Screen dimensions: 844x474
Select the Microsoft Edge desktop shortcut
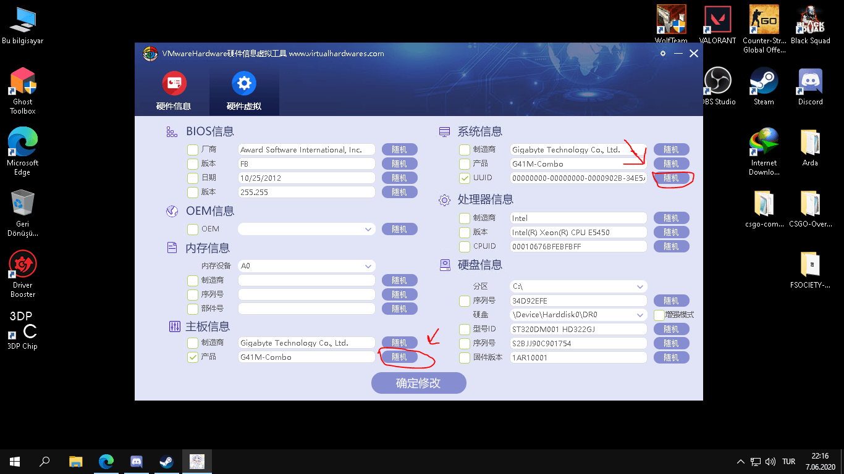pyautogui.click(x=23, y=152)
